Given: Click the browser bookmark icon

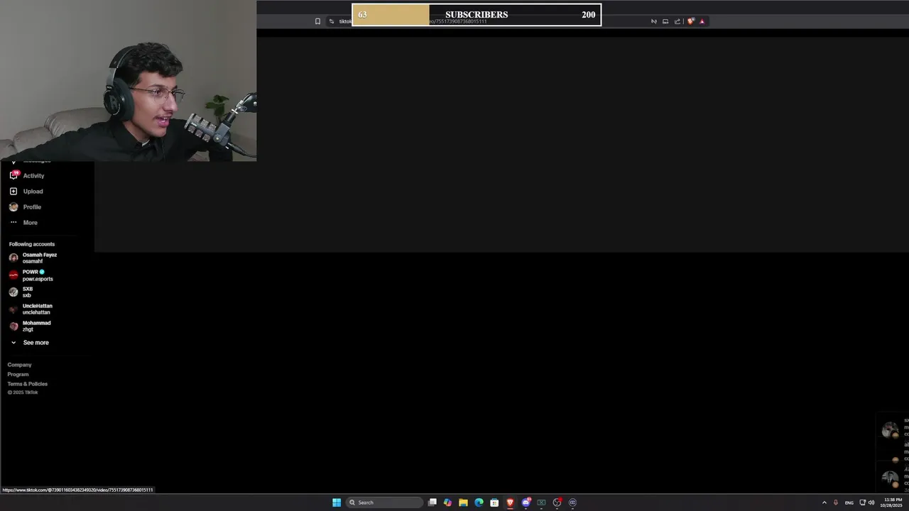Looking at the screenshot, I should tap(317, 21).
